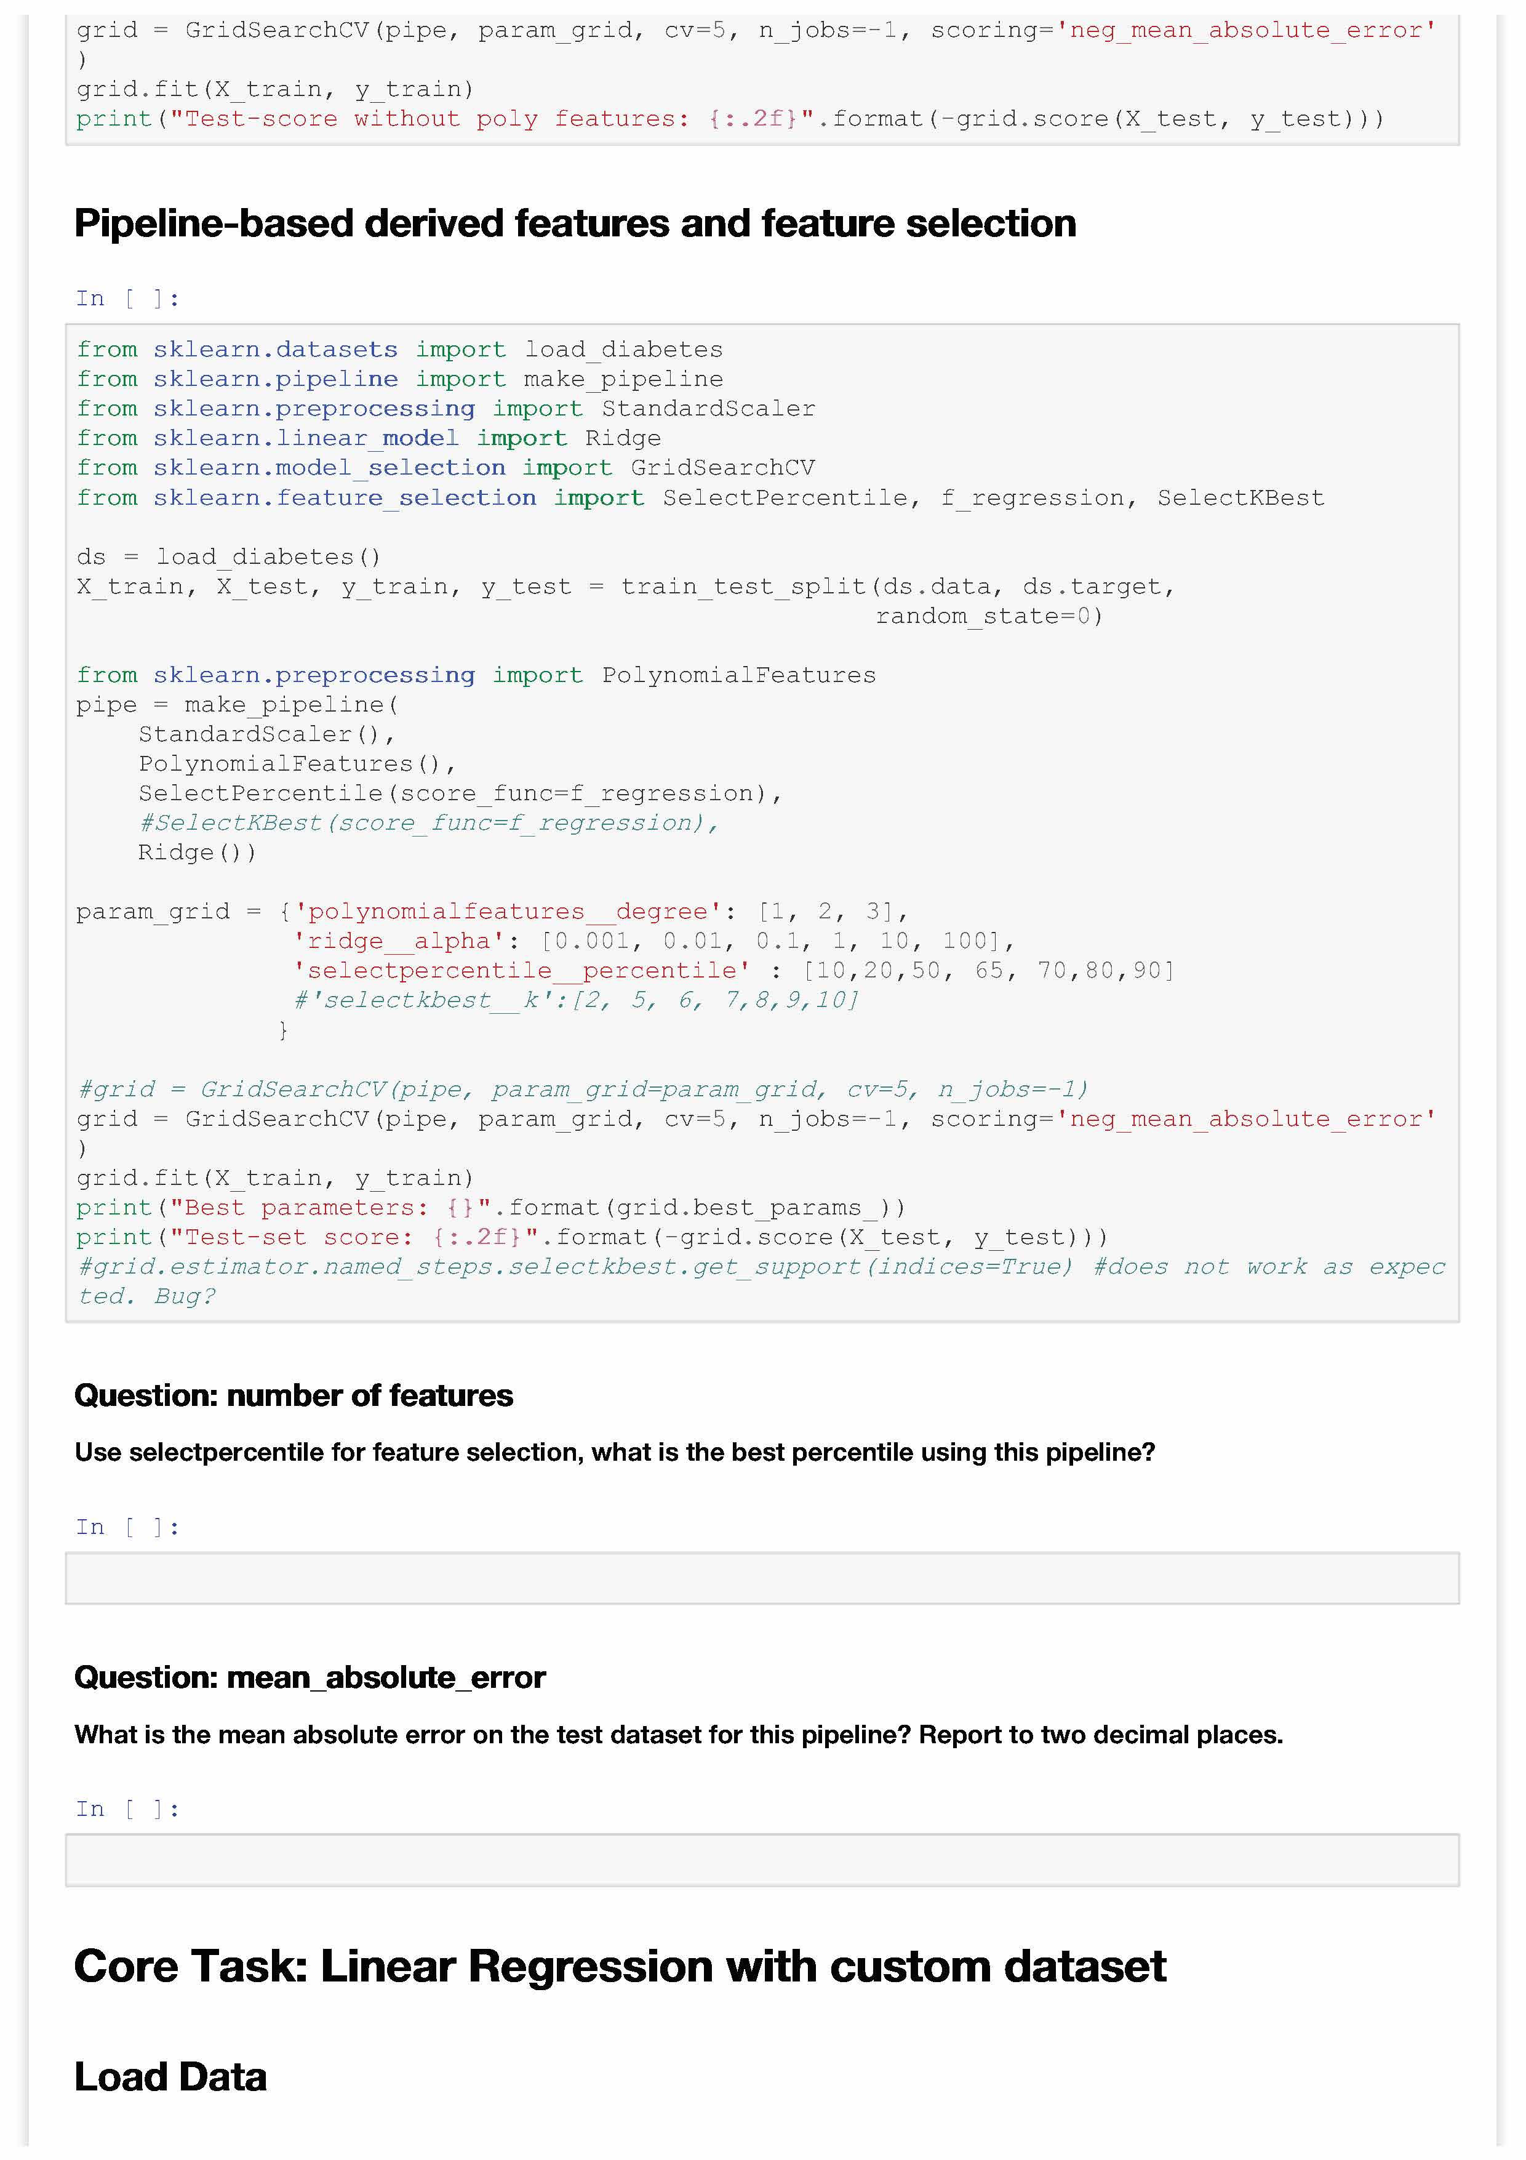Click the print Test-set score line
This screenshot has width=1526, height=2160.
coord(593,1237)
